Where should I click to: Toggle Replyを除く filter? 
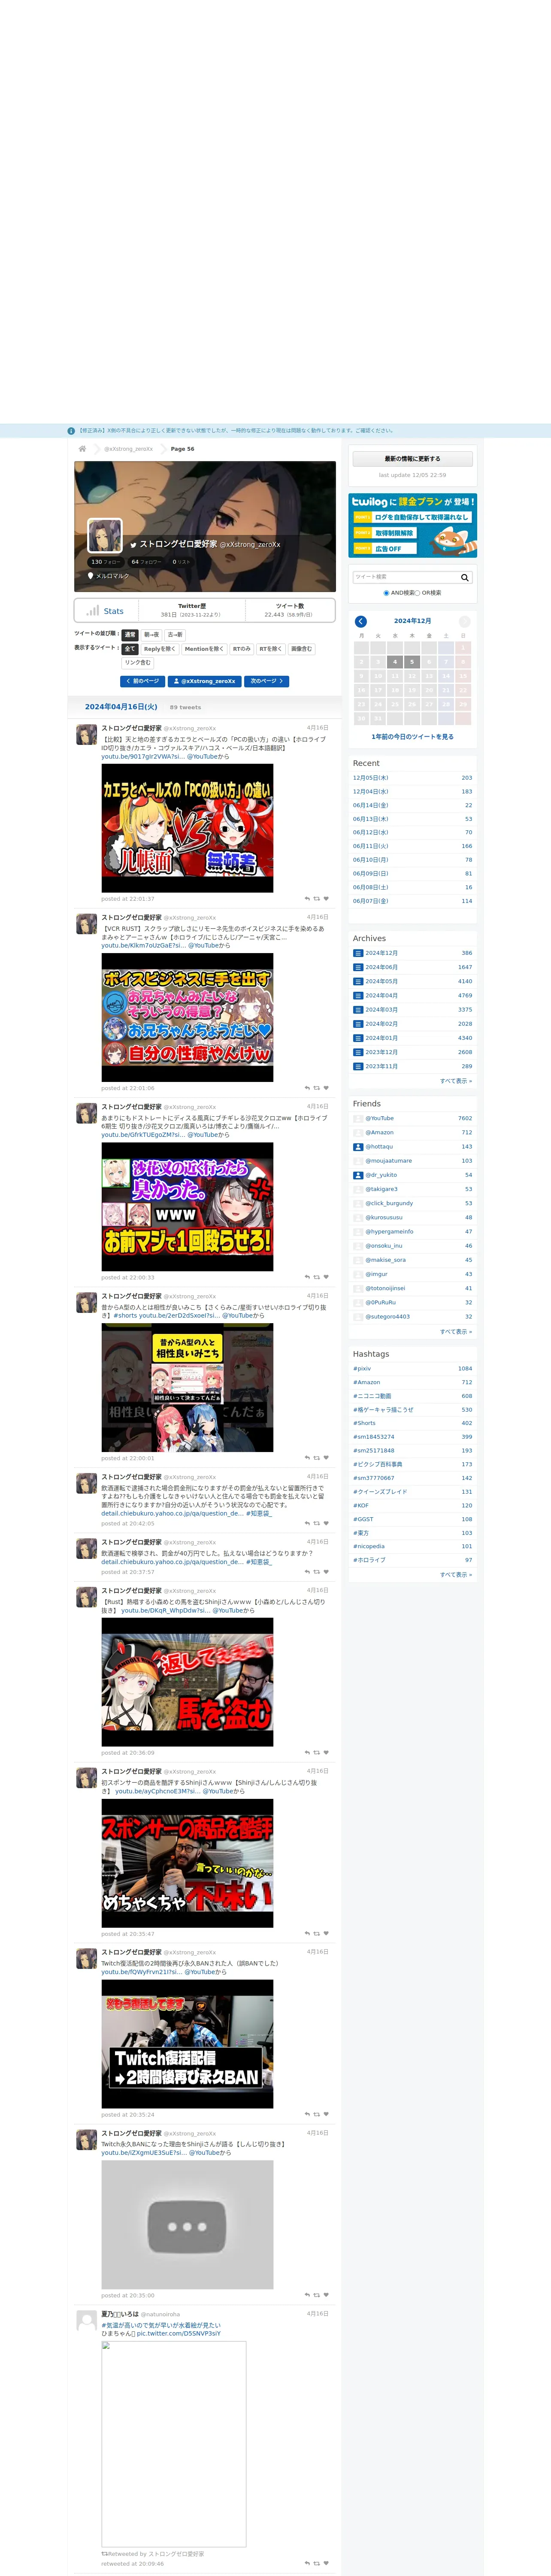click(160, 649)
